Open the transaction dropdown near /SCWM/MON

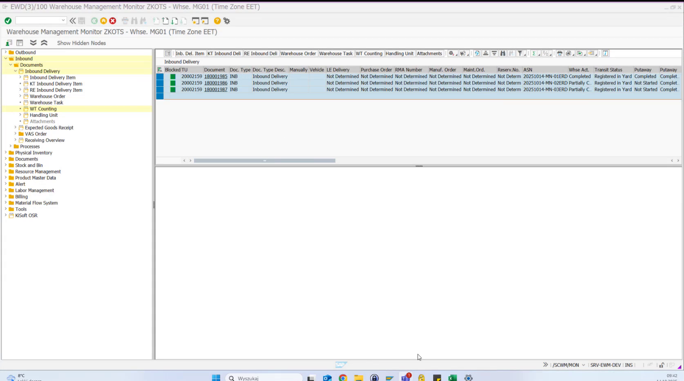point(583,365)
